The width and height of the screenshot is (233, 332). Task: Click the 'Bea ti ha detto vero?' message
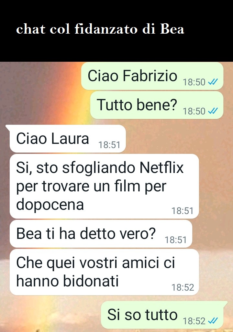pos(101,234)
